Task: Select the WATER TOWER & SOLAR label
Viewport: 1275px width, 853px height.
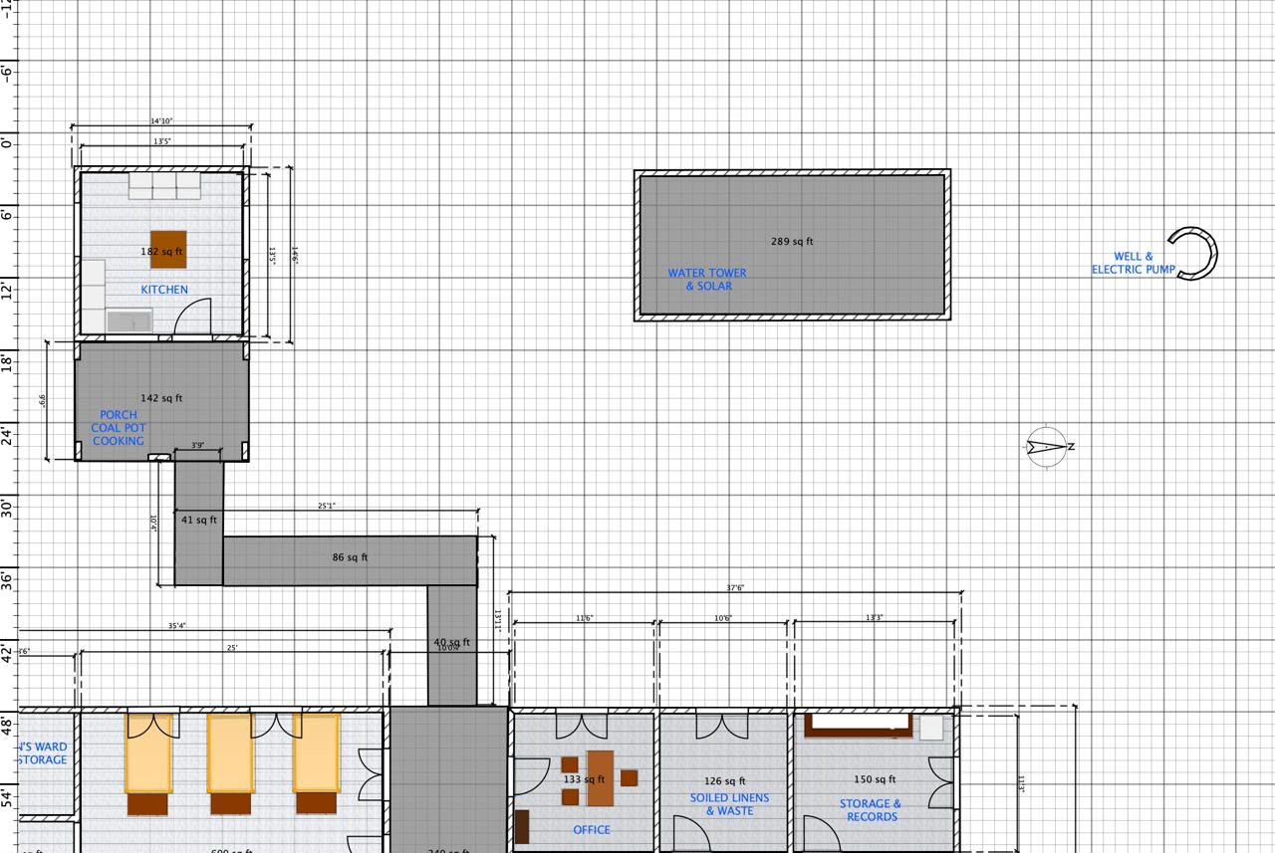Action: 707,280
